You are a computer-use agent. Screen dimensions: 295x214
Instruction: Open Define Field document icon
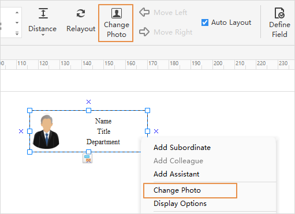pyautogui.click(x=279, y=13)
